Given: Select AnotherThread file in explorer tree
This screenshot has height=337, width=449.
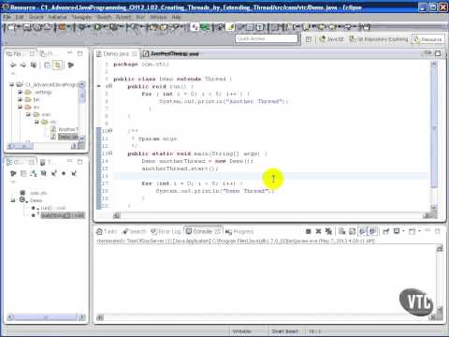Looking at the screenshot, I should (65, 129).
